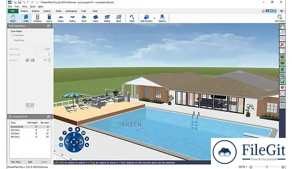The image size is (292, 169).
Task: Switch to the Exterior tab
Action: pos(36,11)
